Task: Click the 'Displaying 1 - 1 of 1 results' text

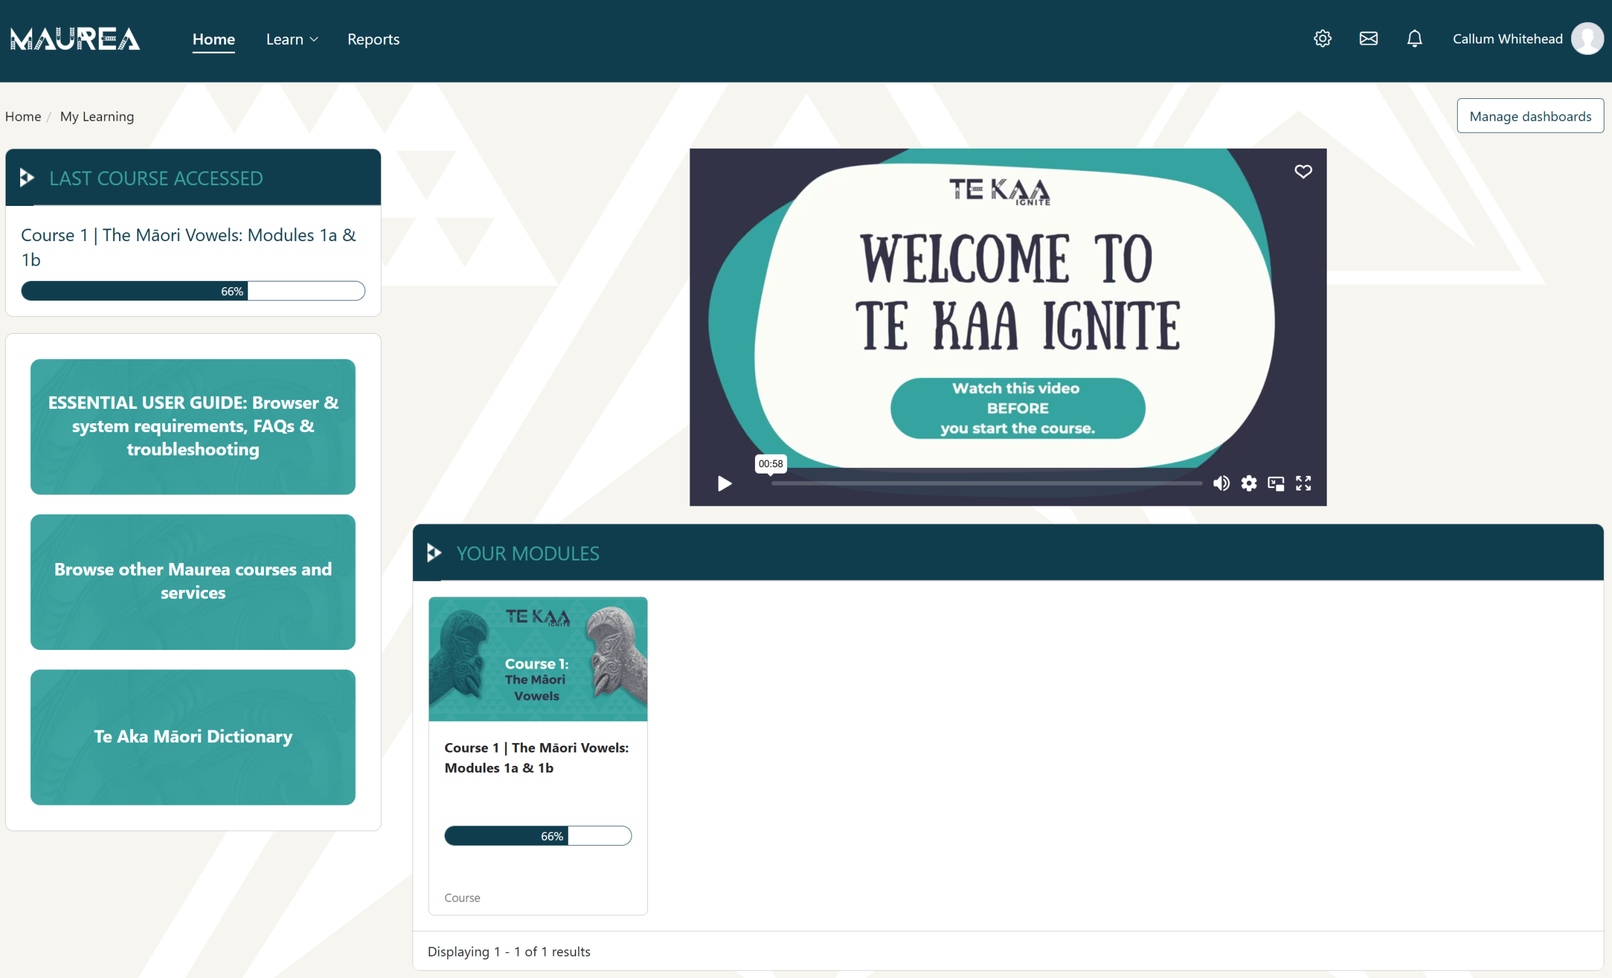Action: [x=509, y=951]
